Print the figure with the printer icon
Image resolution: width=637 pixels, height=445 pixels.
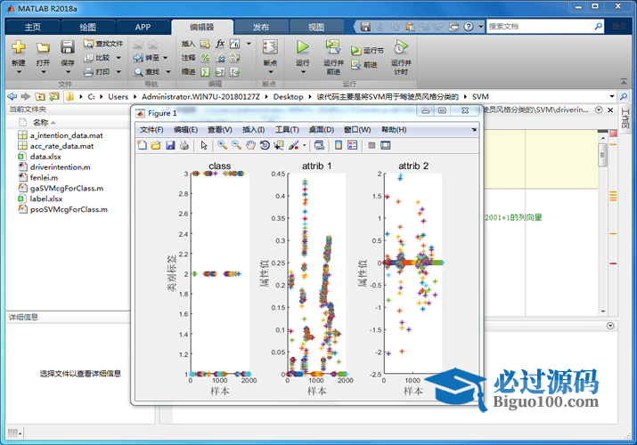(184, 145)
